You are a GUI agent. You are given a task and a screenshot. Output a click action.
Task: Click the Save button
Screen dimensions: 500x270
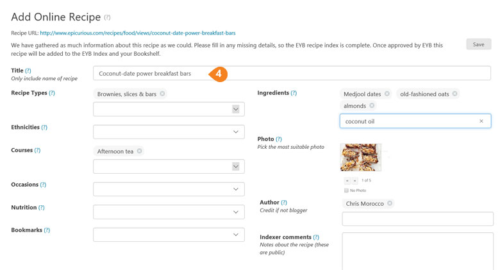point(479,44)
